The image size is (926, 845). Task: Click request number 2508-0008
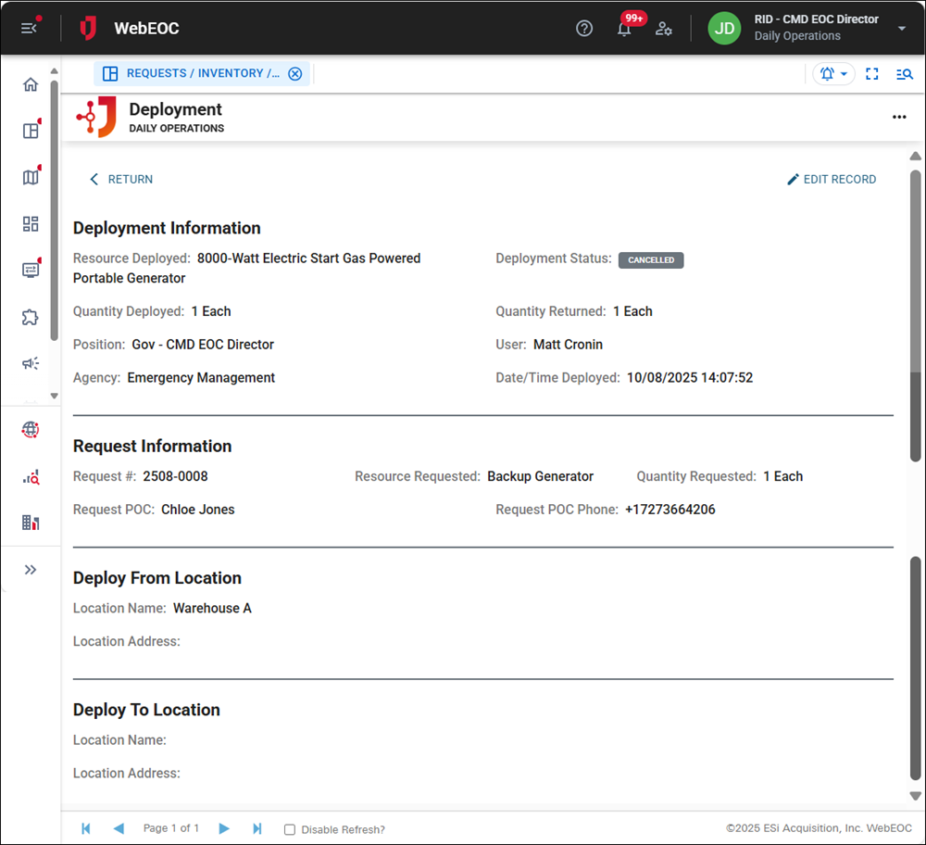(x=175, y=476)
